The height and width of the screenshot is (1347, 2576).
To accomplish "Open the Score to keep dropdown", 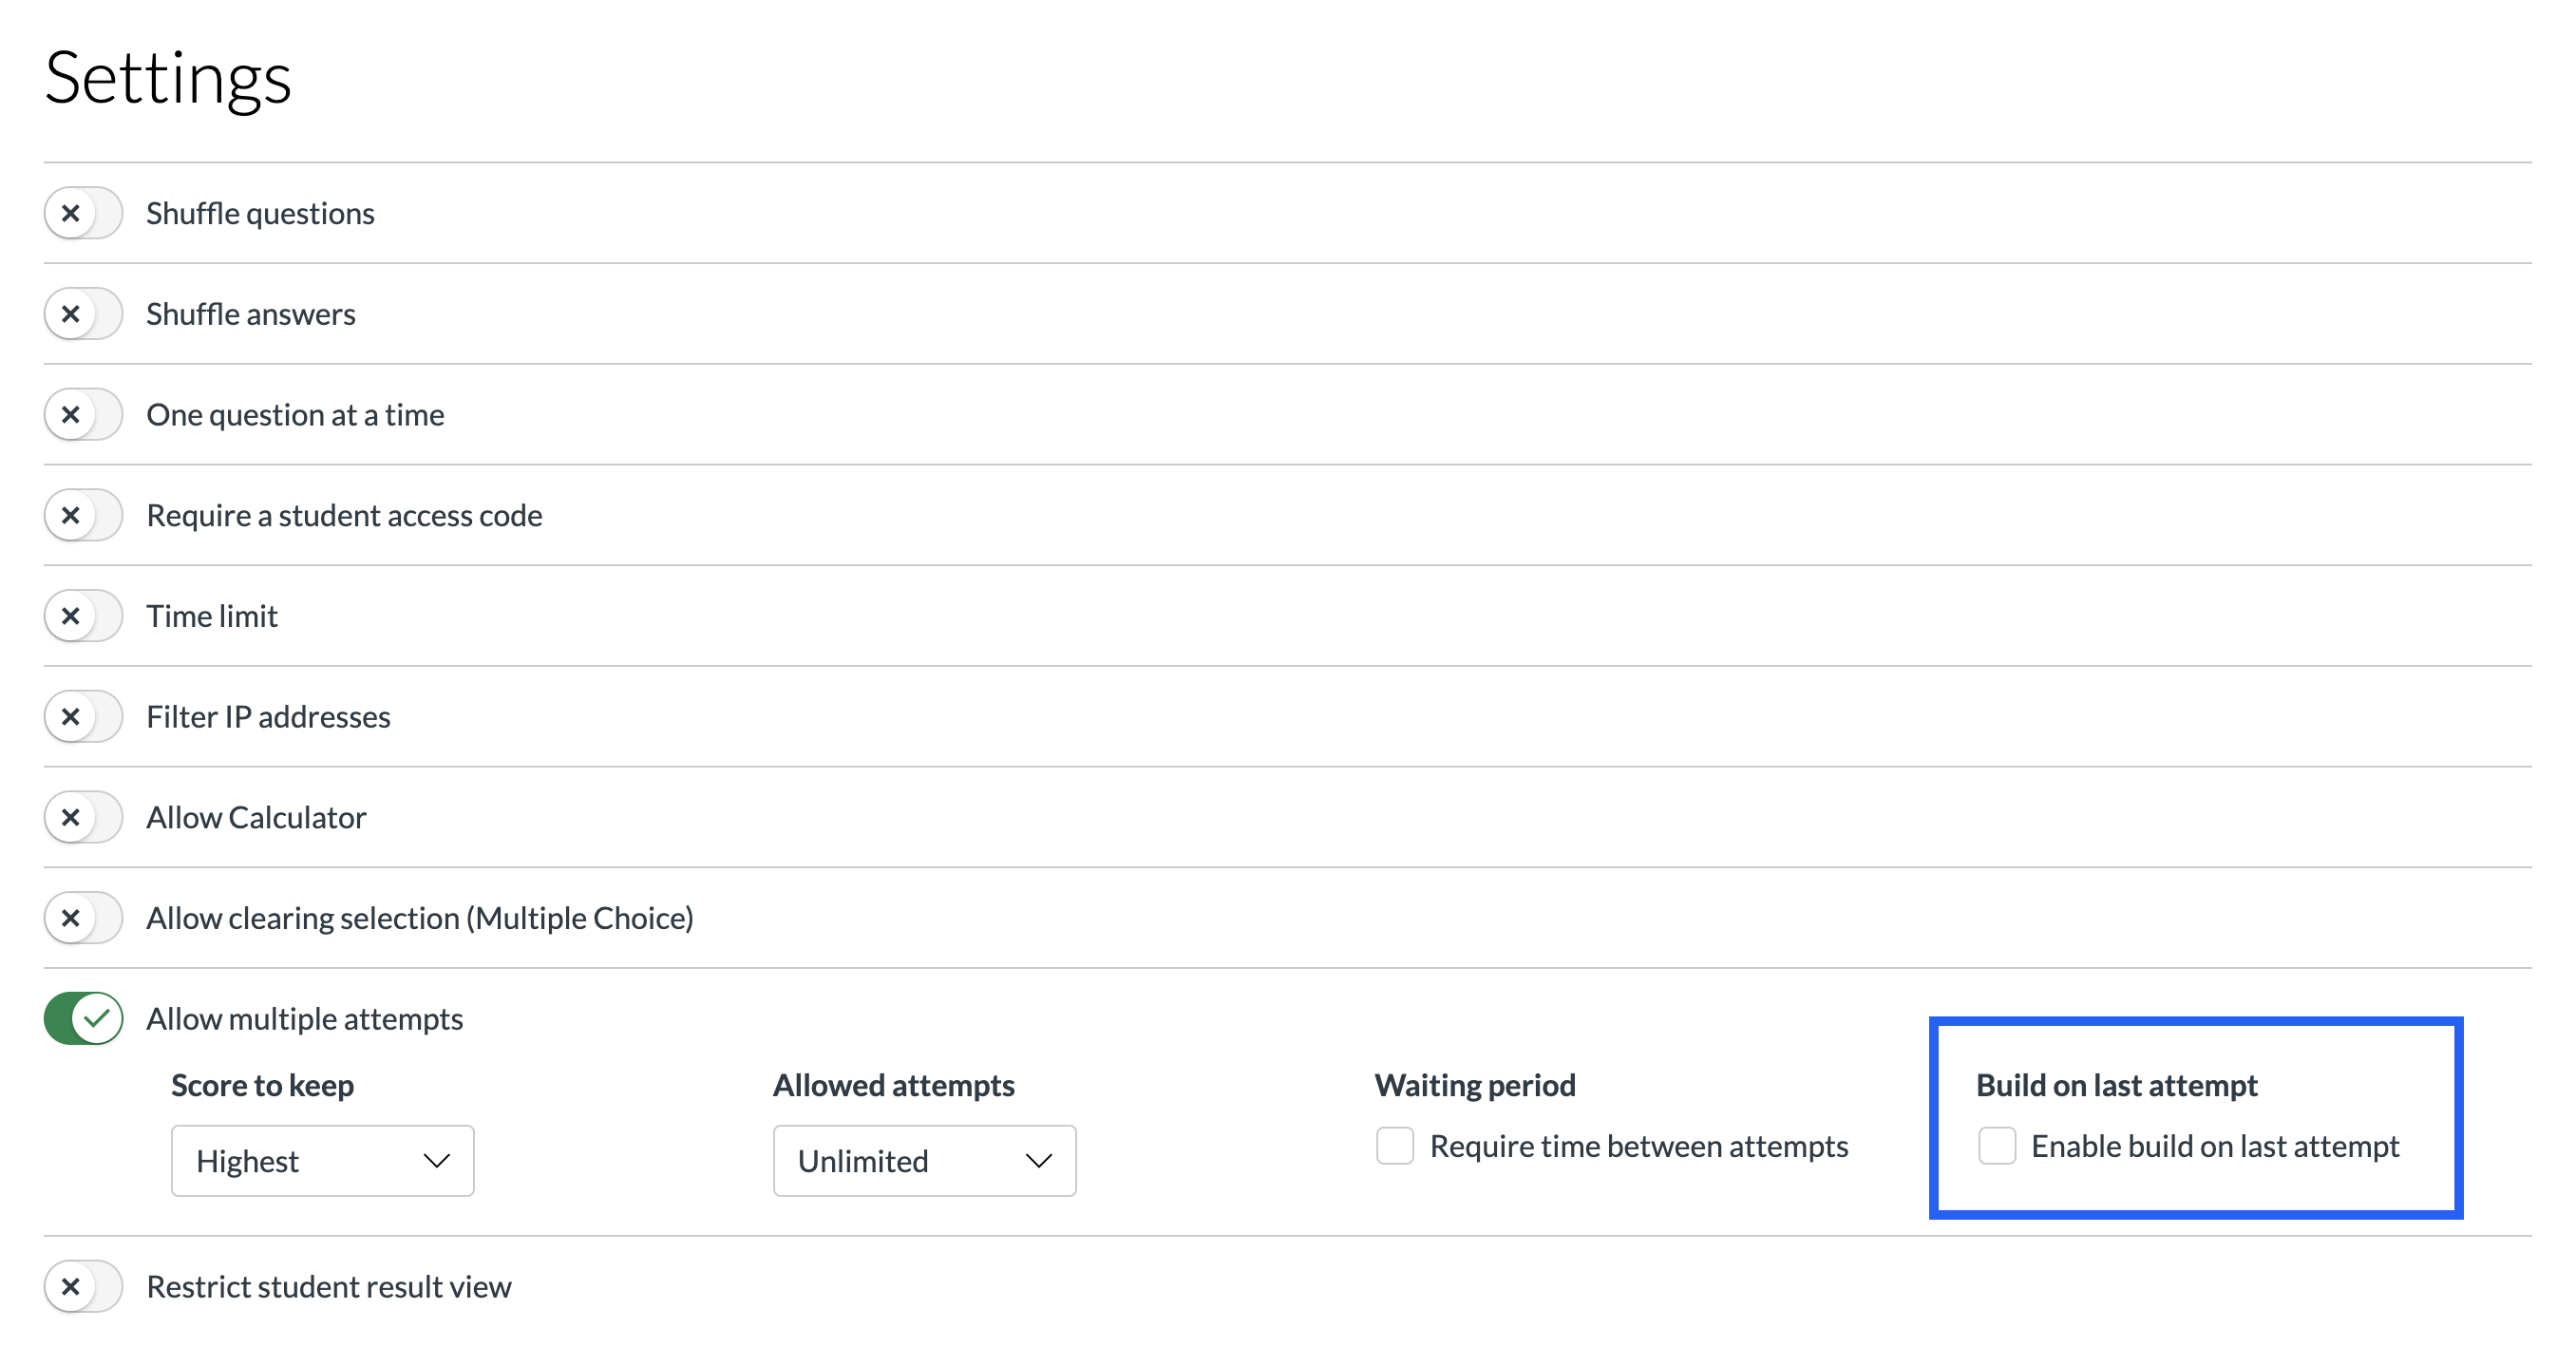I will click(322, 1161).
